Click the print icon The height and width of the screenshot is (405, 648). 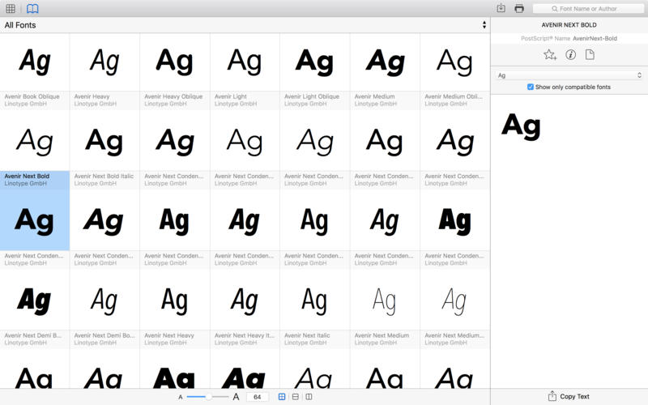click(x=519, y=8)
